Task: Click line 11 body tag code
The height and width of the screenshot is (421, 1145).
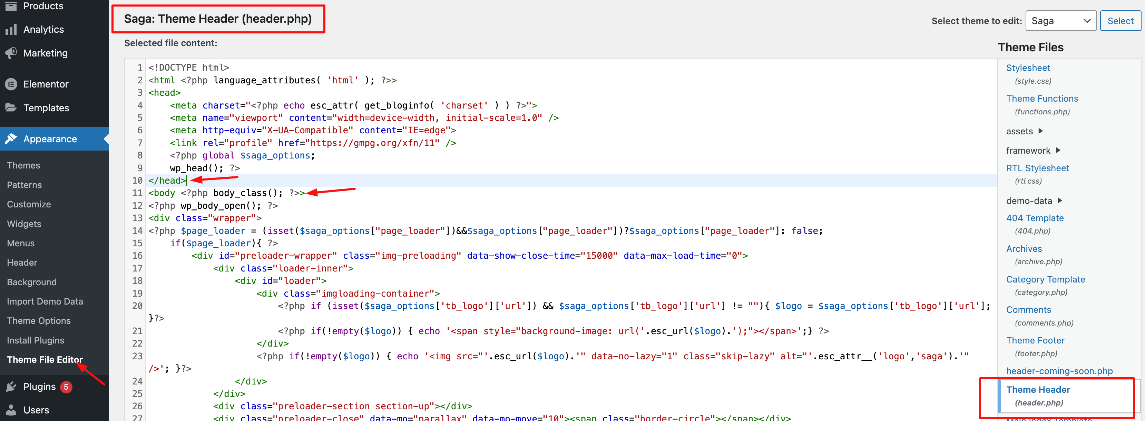Action: pos(226,193)
